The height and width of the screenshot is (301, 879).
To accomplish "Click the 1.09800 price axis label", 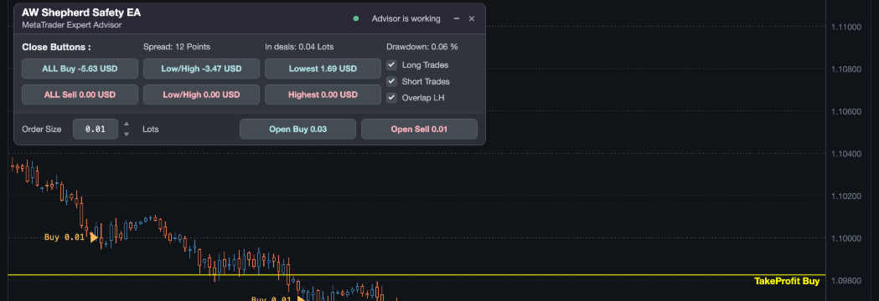I will pos(846,280).
